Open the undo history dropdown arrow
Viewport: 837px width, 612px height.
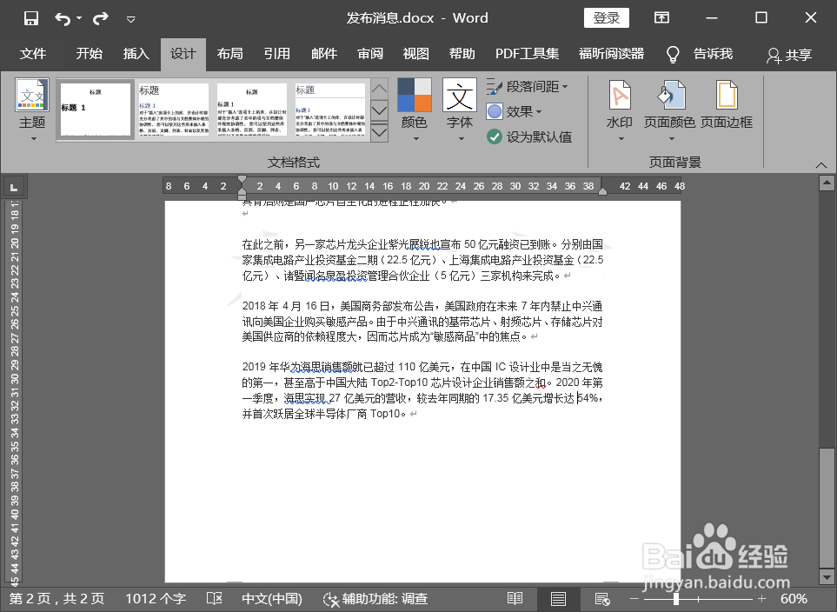pos(79,19)
